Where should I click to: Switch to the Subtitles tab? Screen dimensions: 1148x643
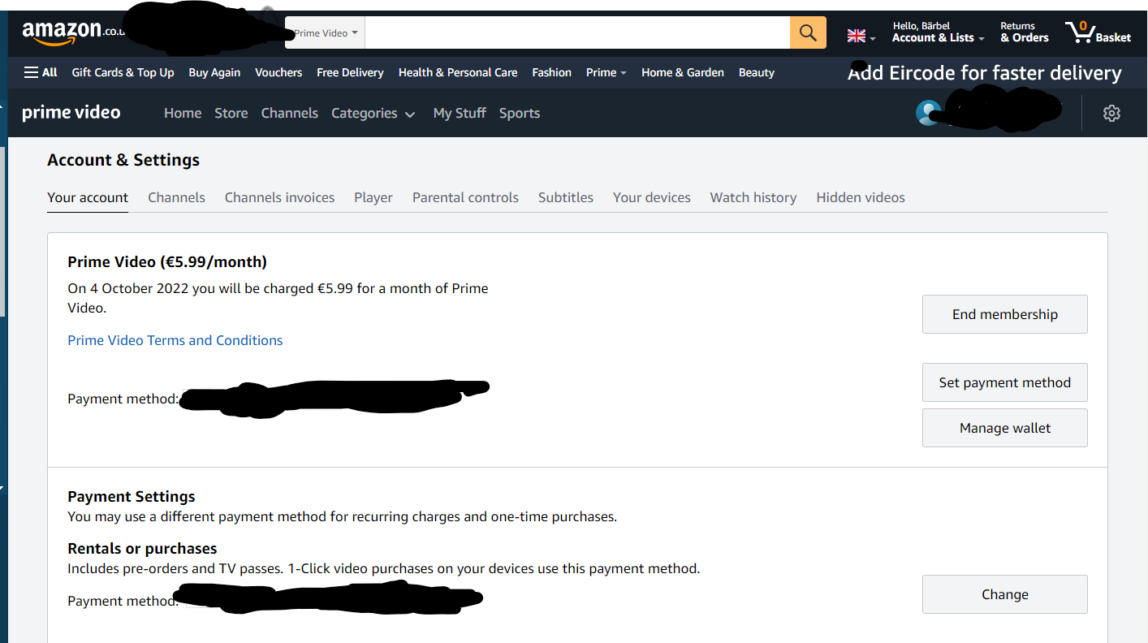565,197
